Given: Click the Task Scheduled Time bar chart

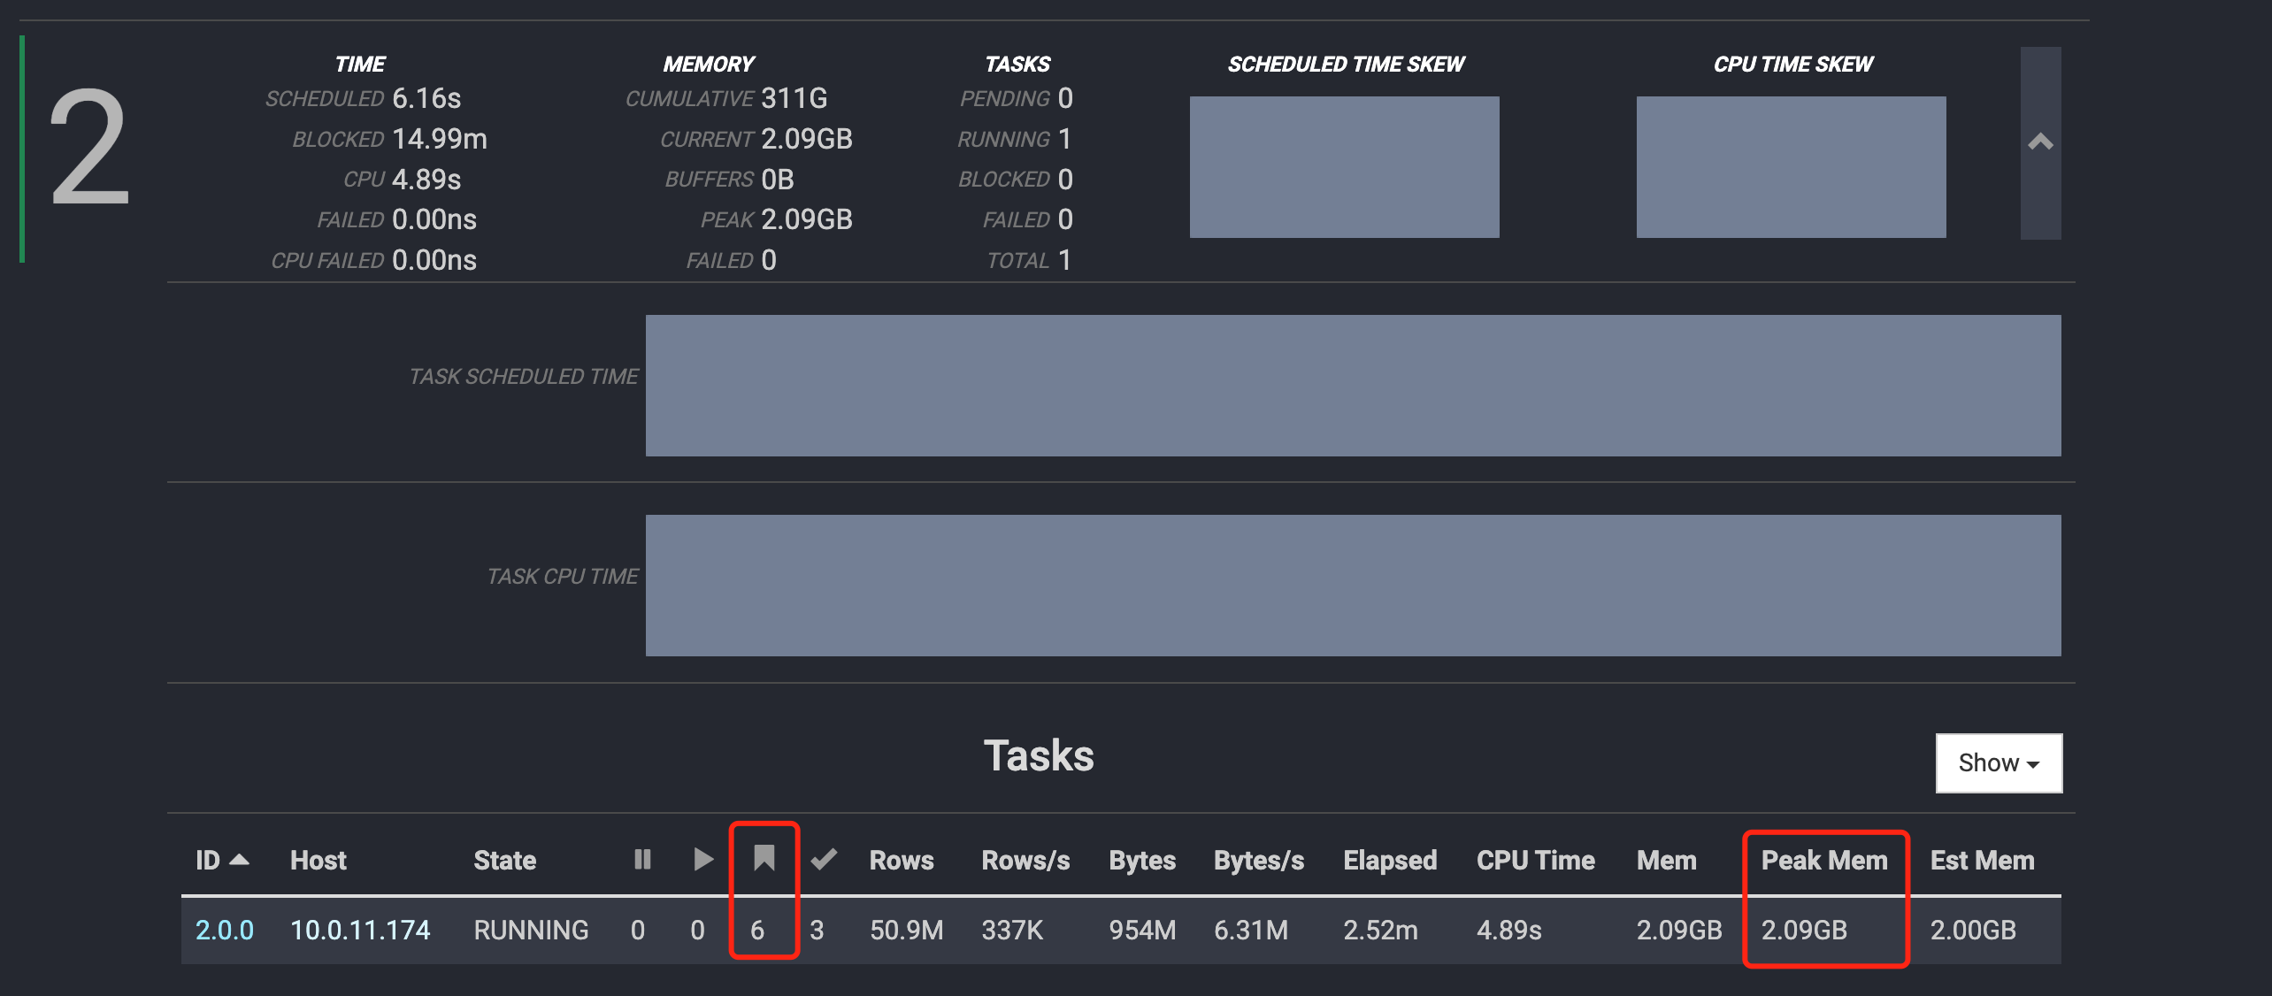Looking at the screenshot, I should pyautogui.click(x=1353, y=385).
